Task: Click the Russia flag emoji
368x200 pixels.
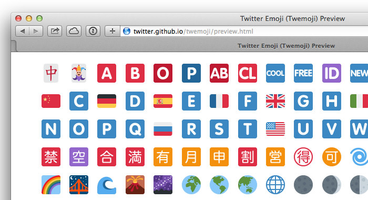Action: (163, 129)
